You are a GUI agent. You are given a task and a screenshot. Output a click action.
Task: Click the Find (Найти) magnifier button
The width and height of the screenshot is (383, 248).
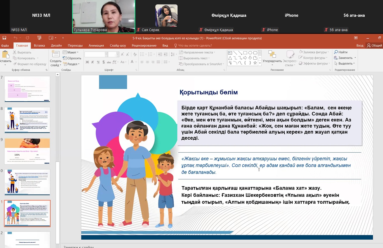click(341, 52)
